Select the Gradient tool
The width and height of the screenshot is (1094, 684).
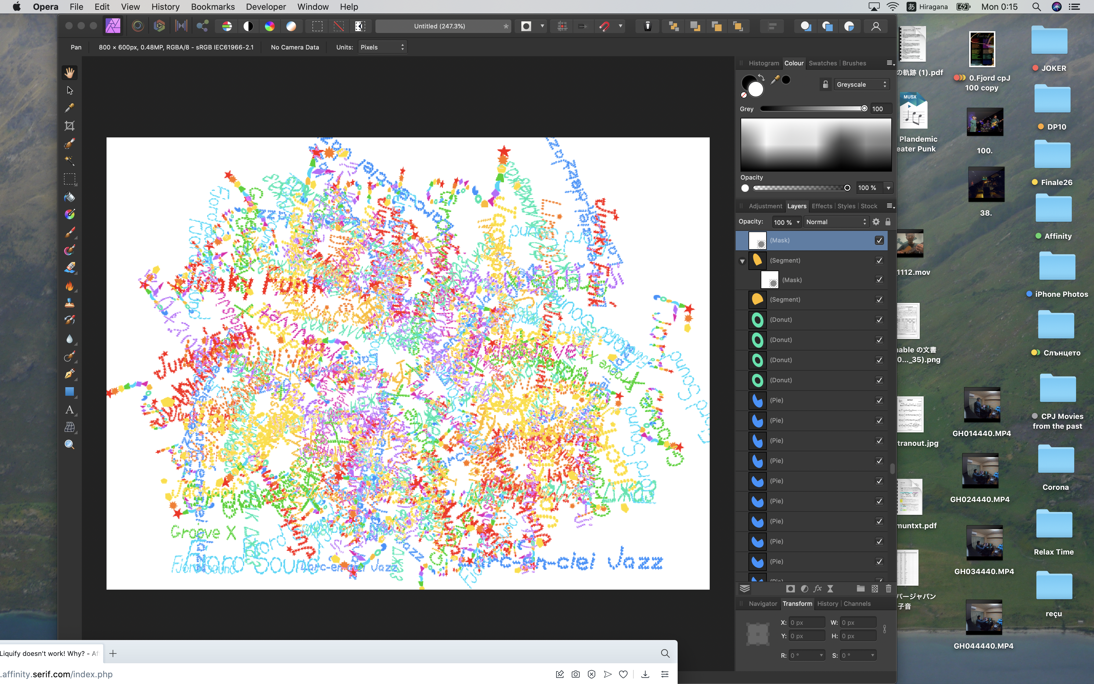point(70,214)
